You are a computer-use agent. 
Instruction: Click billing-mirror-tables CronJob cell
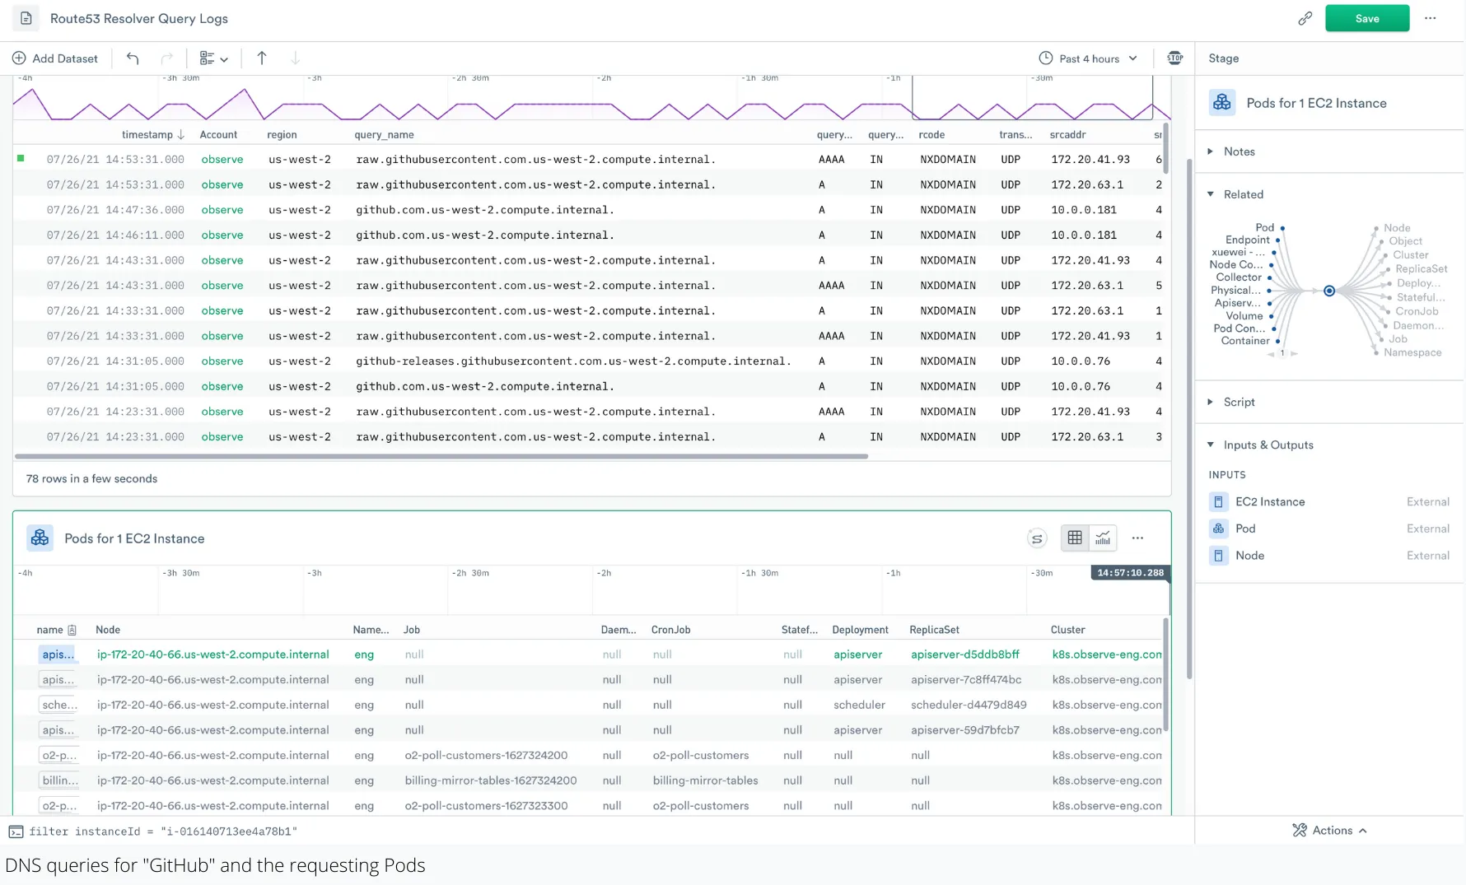point(705,780)
